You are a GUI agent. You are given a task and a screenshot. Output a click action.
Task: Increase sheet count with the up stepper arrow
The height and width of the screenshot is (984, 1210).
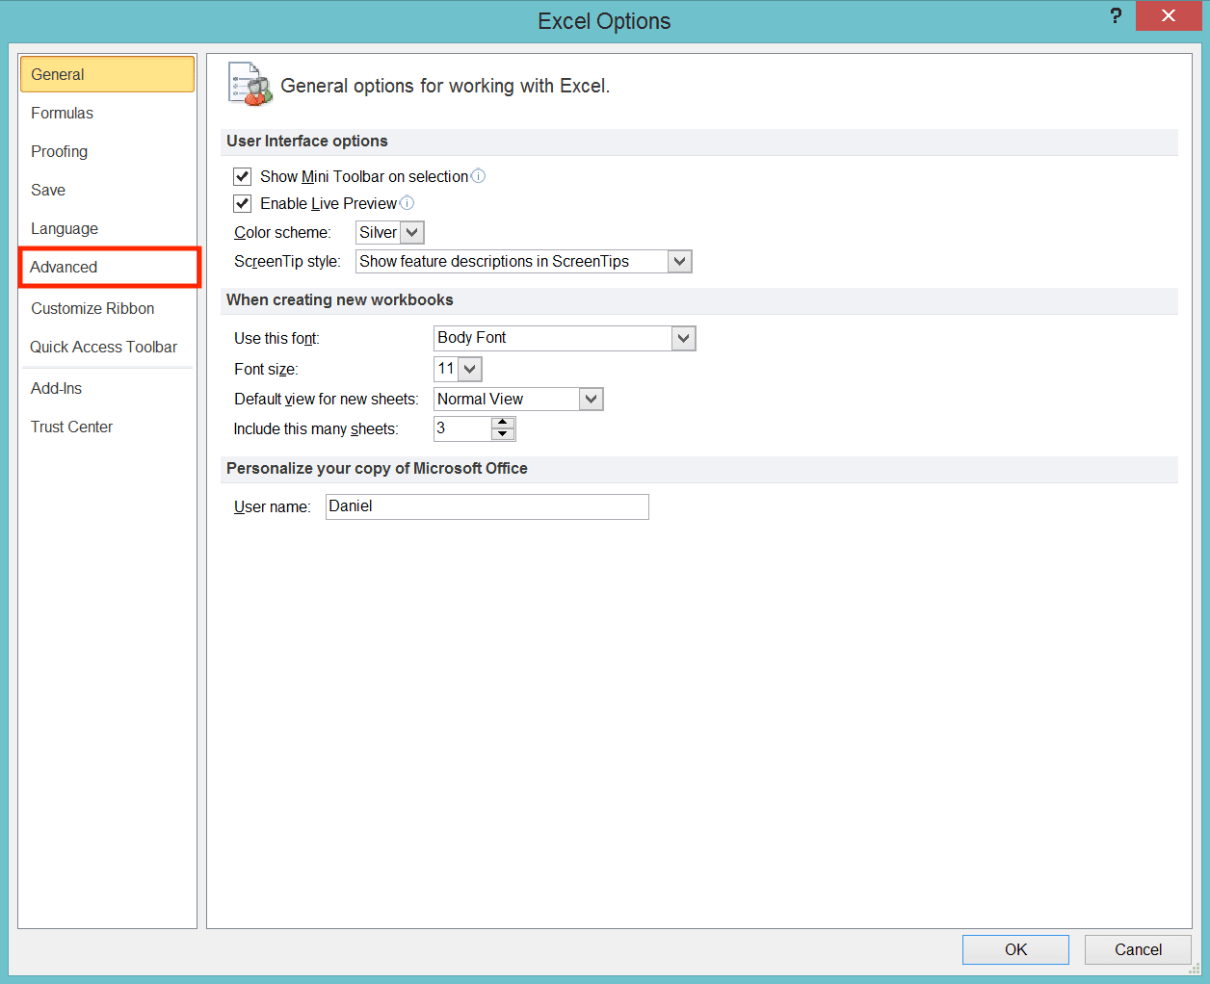pos(503,423)
